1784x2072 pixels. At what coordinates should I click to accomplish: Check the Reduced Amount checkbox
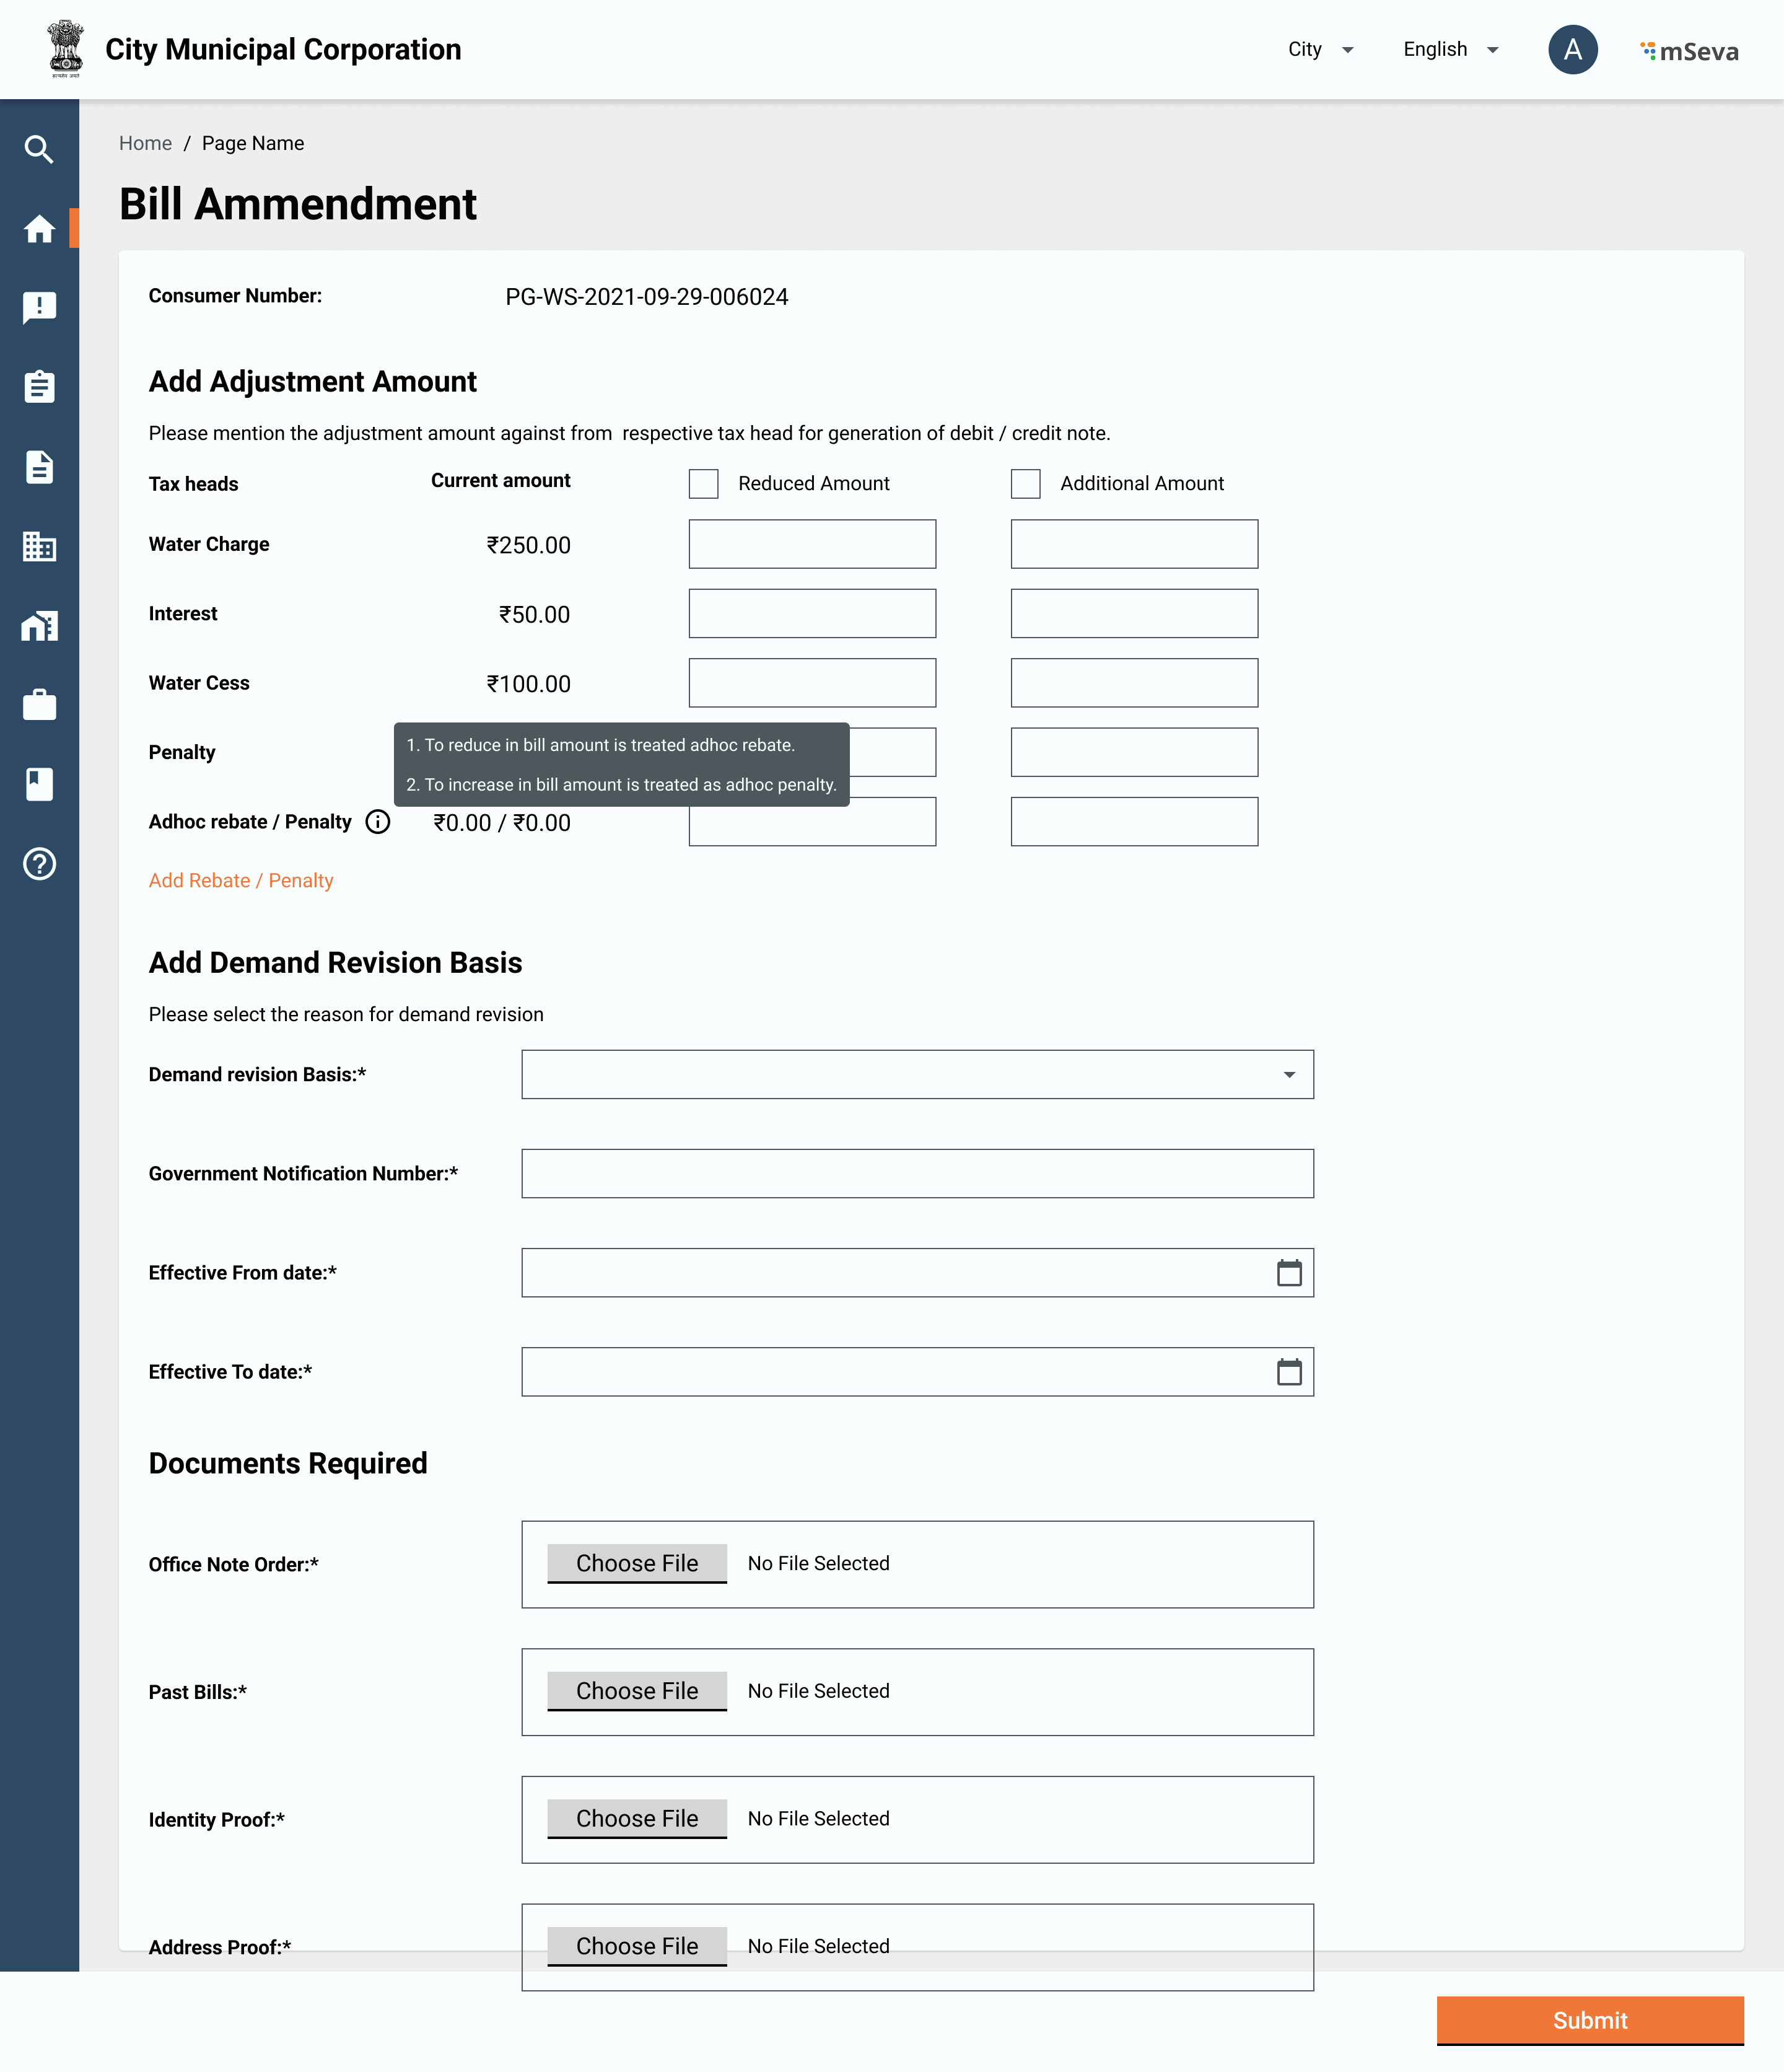(x=703, y=484)
